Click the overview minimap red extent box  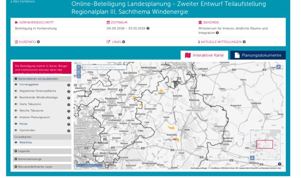click(265, 144)
